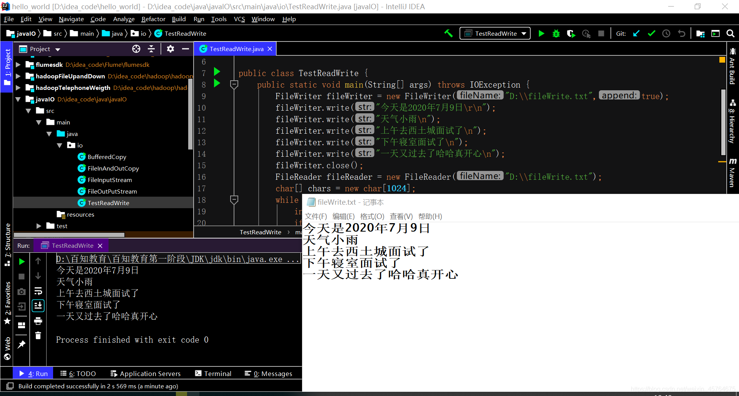The height and width of the screenshot is (396, 739).
Task: Click camera dump threads icon in Run panel
Action: (x=22, y=292)
